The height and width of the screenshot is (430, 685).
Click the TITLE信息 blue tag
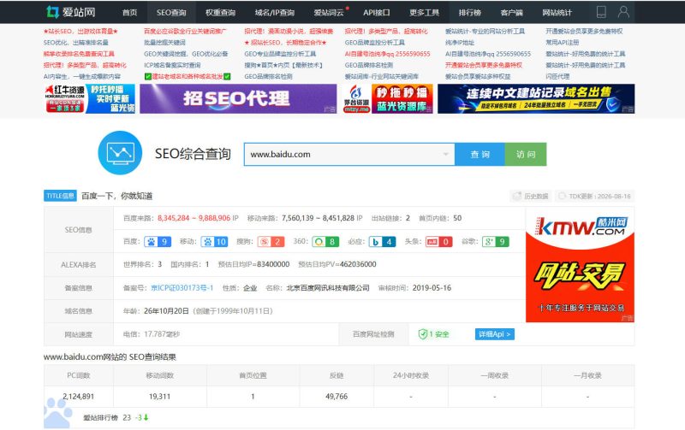tap(60, 196)
